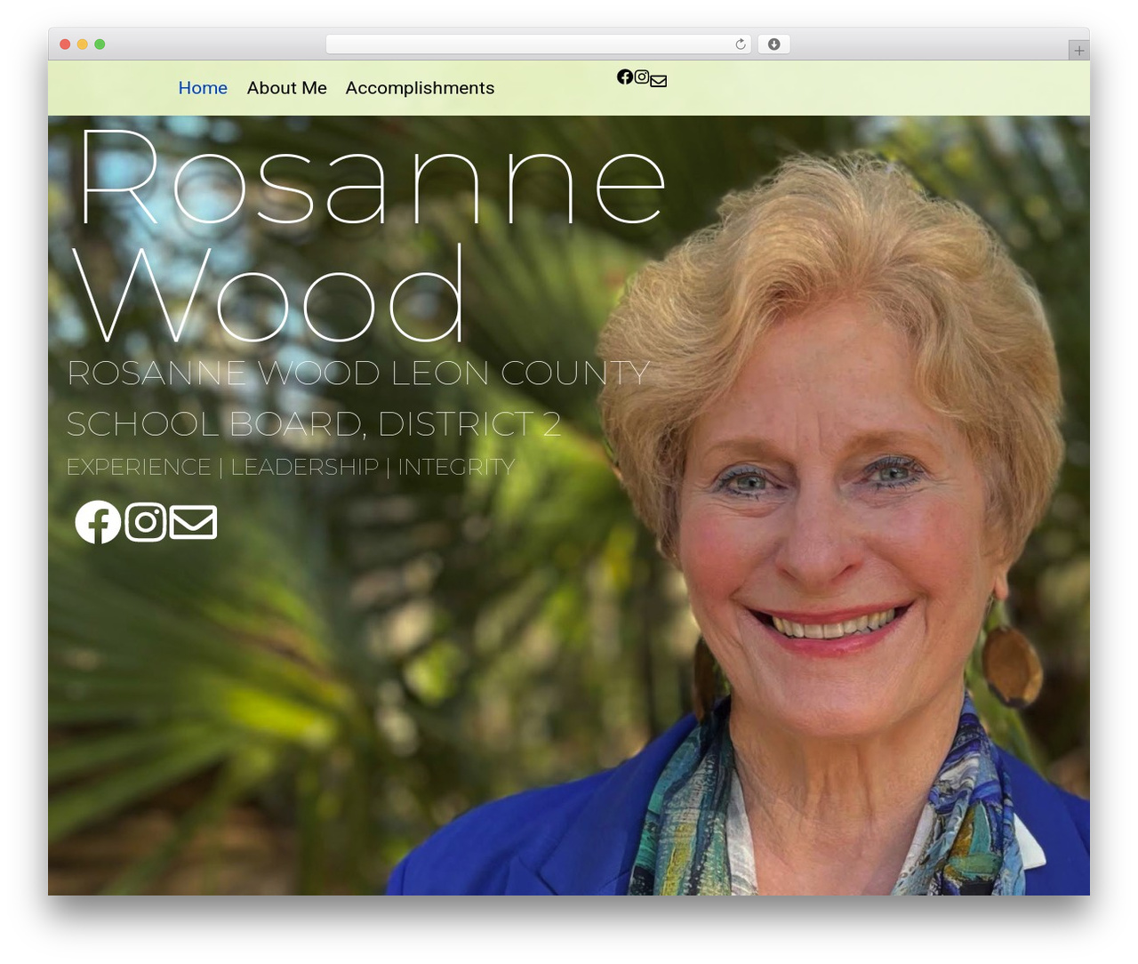Screen dimensions: 1138x964
Task: Minimize the window with yellow button
Action: [x=83, y=44]
